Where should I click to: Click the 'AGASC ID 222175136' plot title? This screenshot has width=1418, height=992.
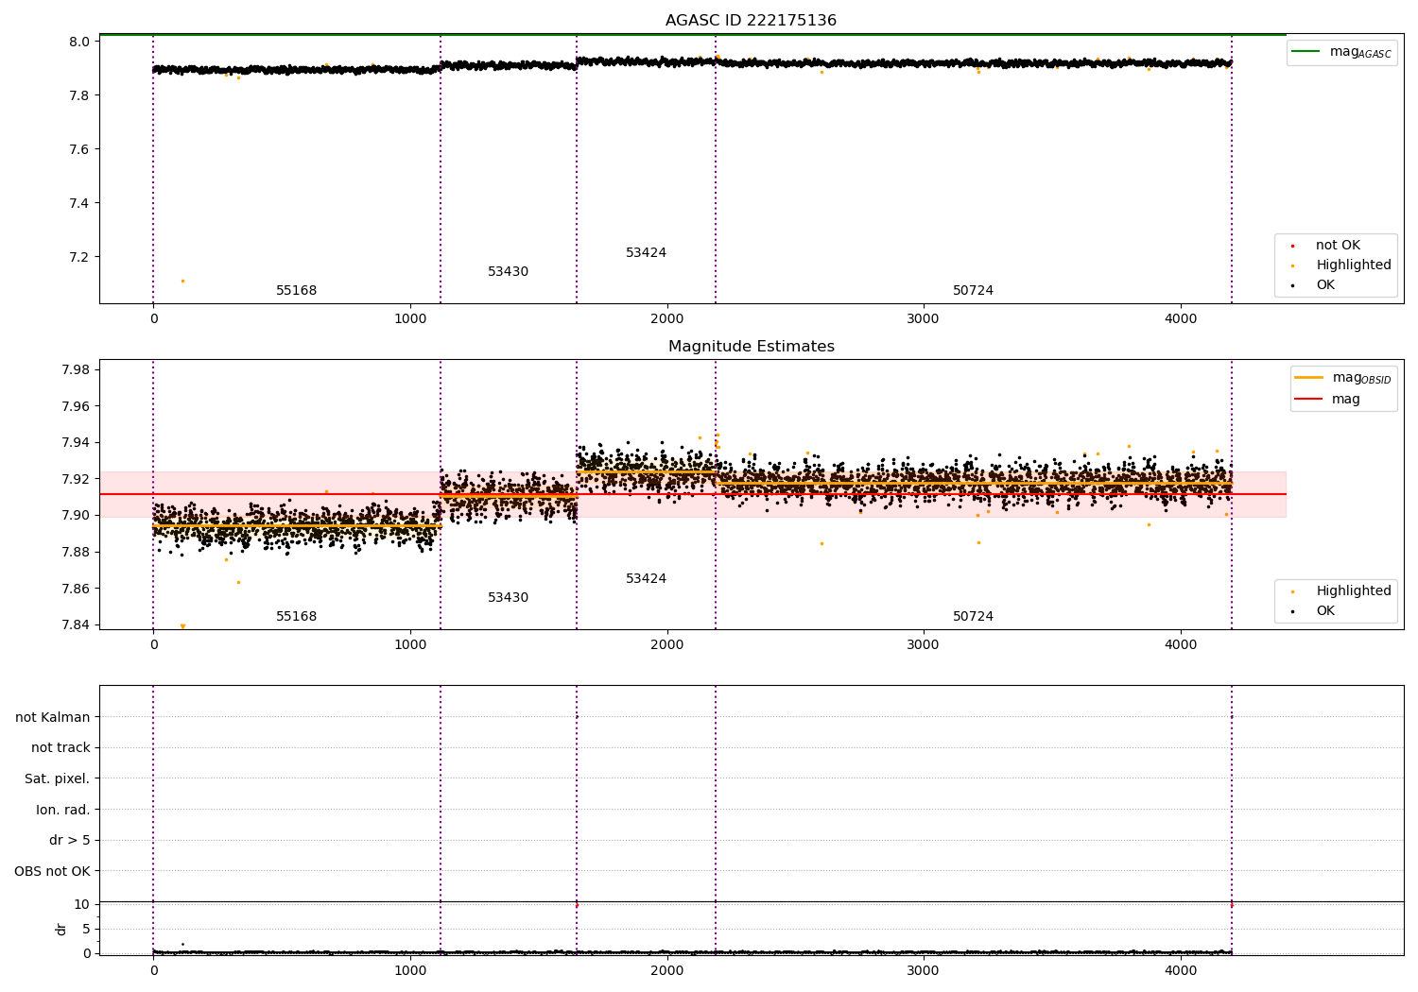tap(751, 21)
